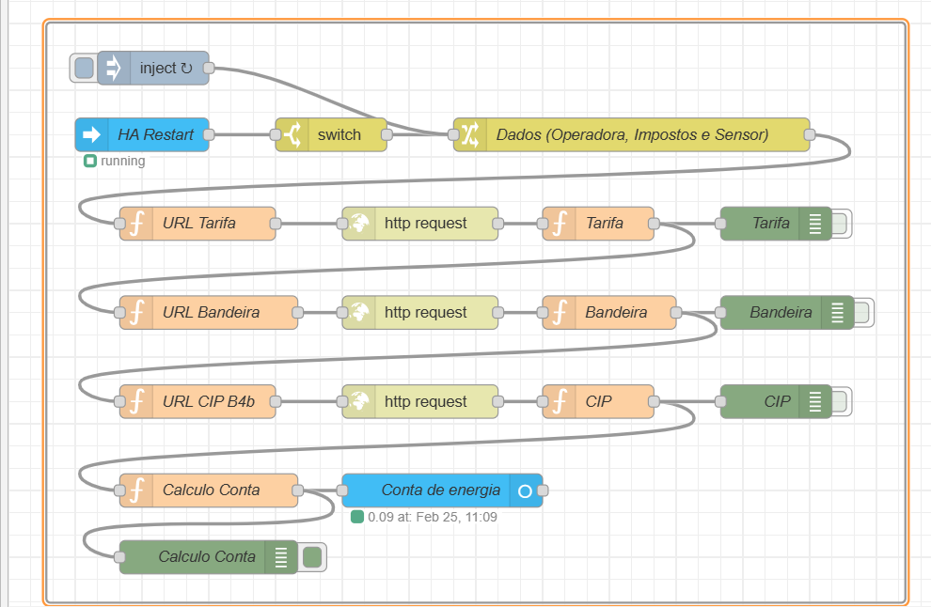Click the running status under HA Restart

pos(115,161)
